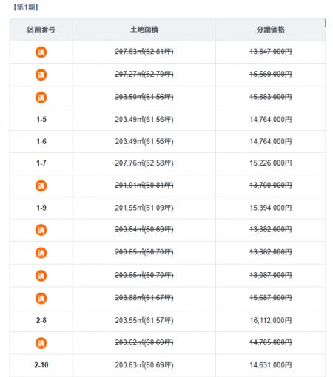Click the sold badge in the 200.62㎡ row
The height and width of the screenshot is (377, 333).
[x=41, y=343]
